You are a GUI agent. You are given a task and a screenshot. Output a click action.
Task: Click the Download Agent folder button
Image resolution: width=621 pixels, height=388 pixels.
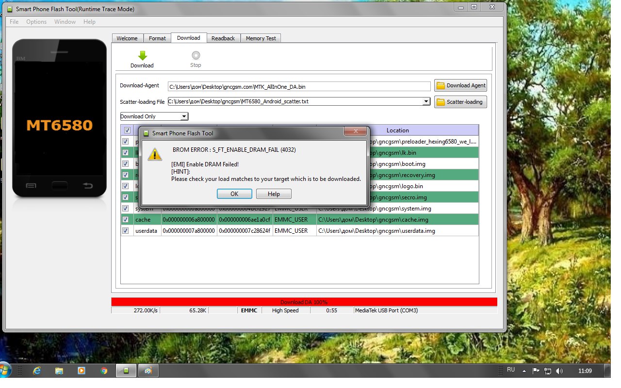460,86
